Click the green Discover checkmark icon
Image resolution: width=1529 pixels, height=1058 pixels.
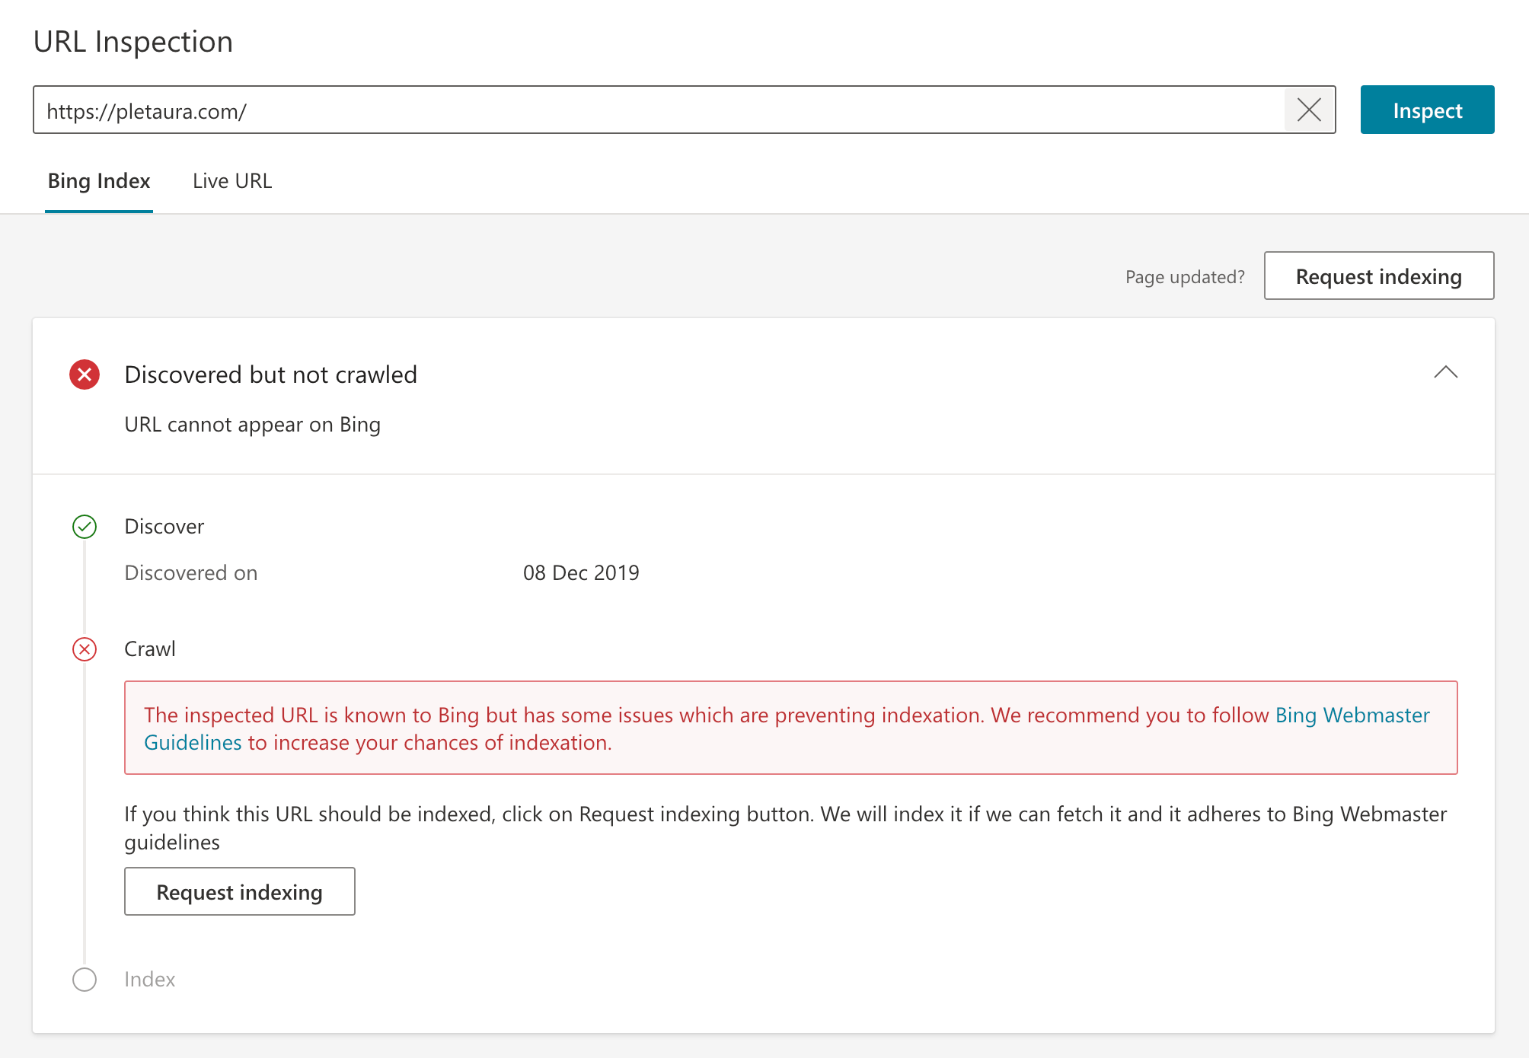pyautogui.click(x=85, y=527)
